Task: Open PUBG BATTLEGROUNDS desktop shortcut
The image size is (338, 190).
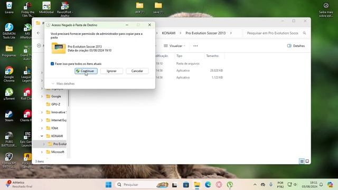Action: (x=9, y=139)
